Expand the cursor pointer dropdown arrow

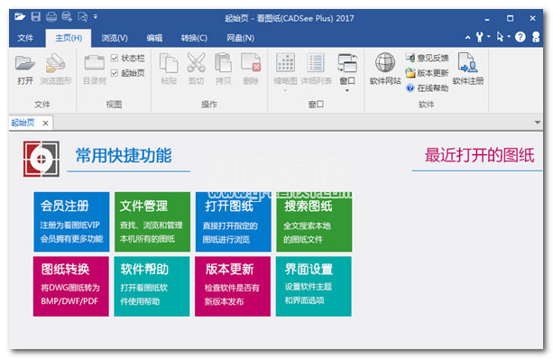coord(509,36)
